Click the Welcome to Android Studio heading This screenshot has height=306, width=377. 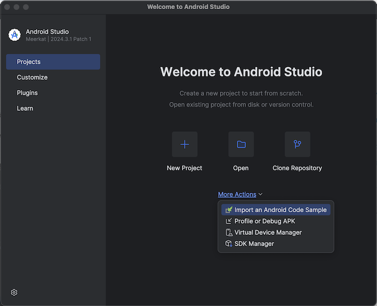(x=241, y=72)
